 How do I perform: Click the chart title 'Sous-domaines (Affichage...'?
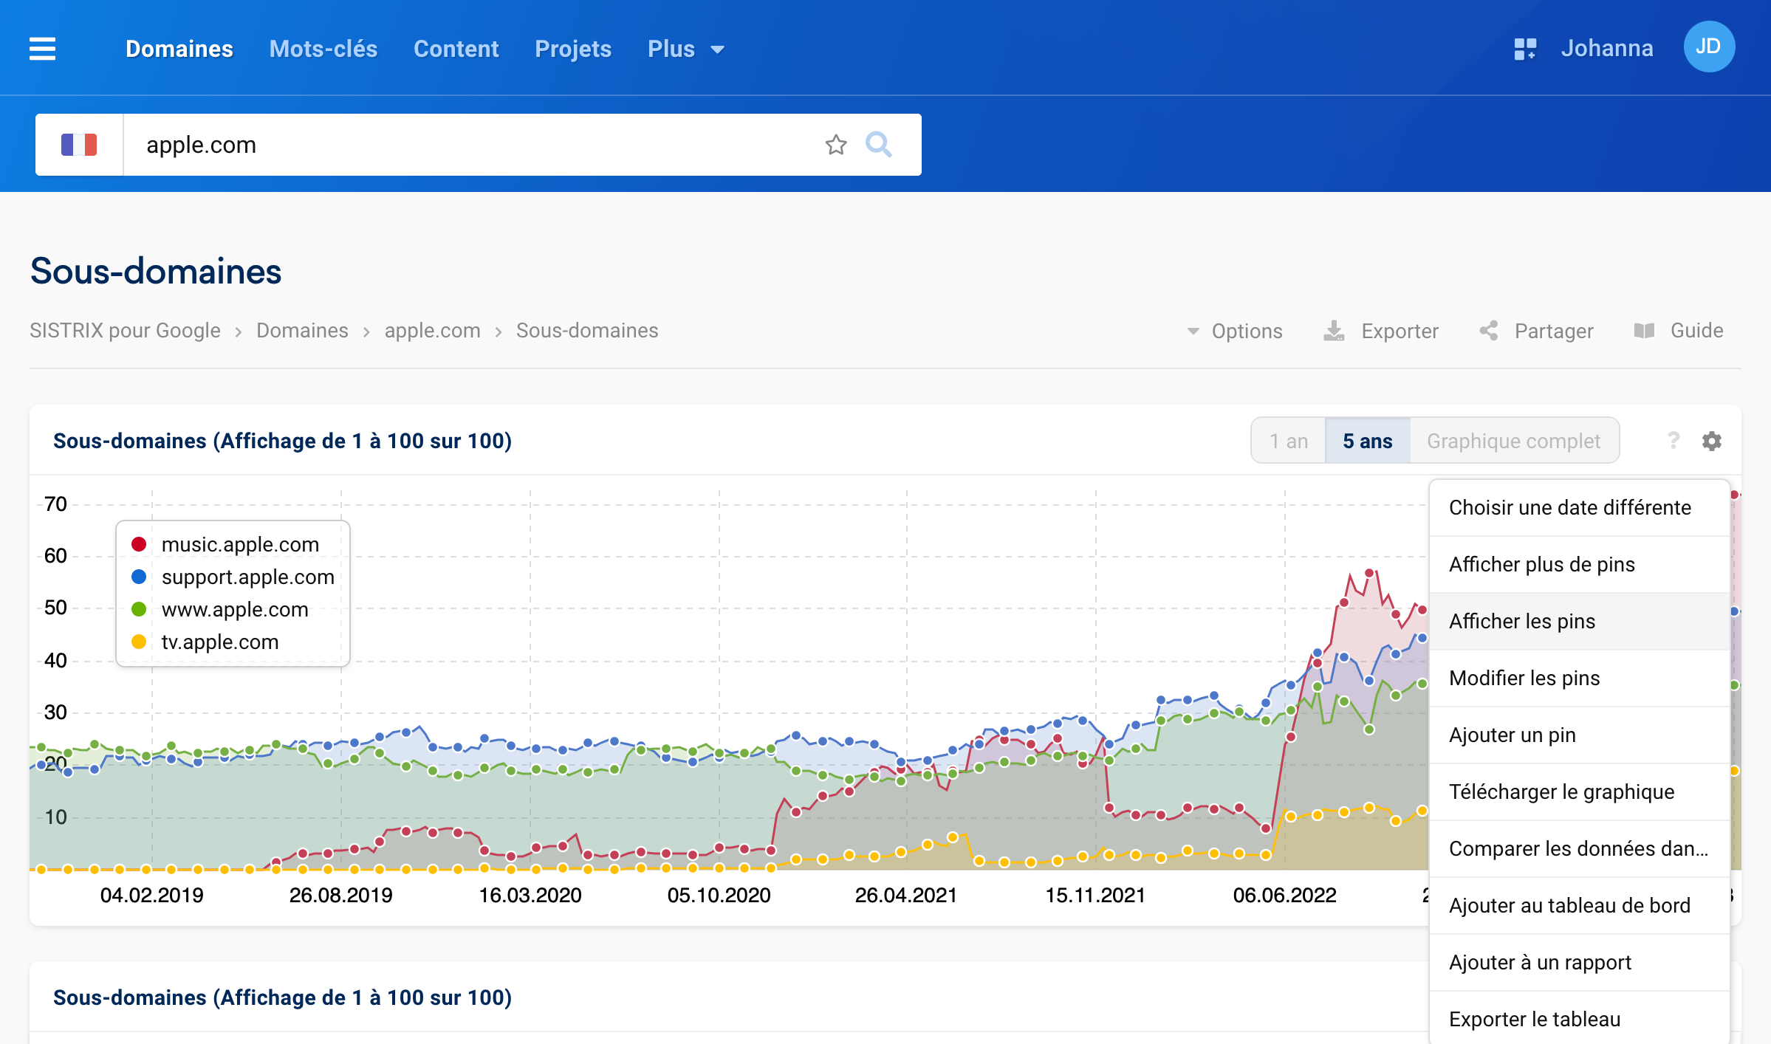point(282,441)
